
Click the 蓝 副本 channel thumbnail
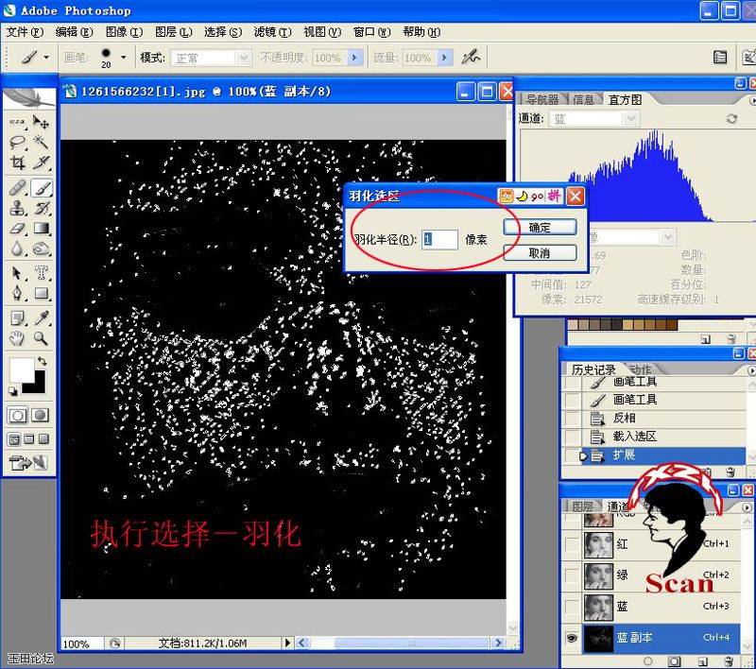pyautogui.click(x=598, y=638)
